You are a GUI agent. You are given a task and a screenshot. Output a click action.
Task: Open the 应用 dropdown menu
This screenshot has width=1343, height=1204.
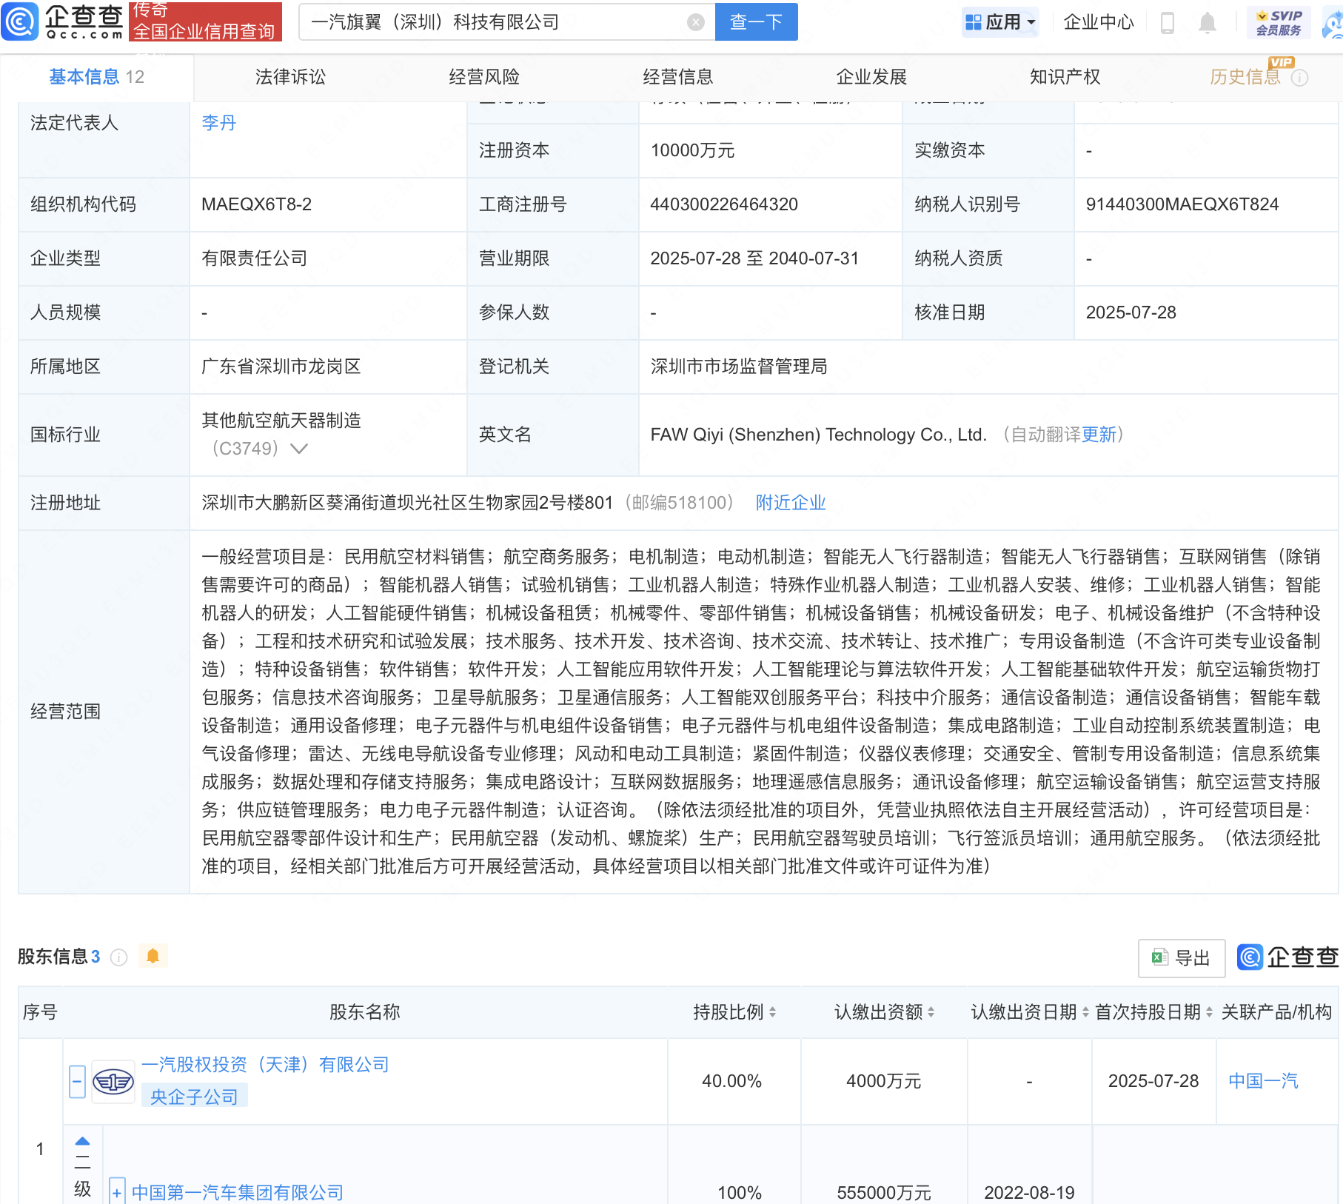1000,22
